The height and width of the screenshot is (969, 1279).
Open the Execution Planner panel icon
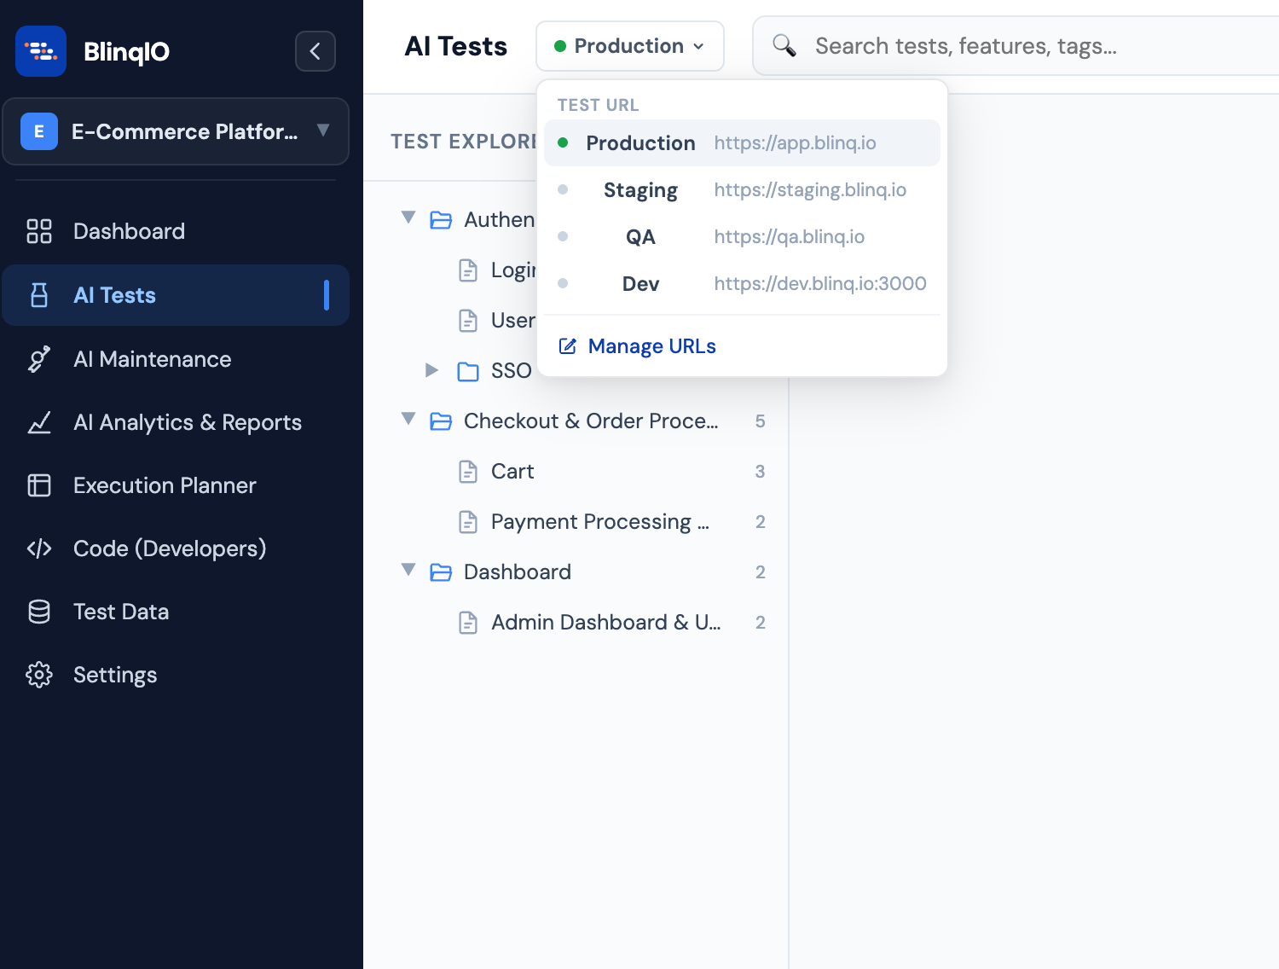pyautogui.click(x=38, y=484)
